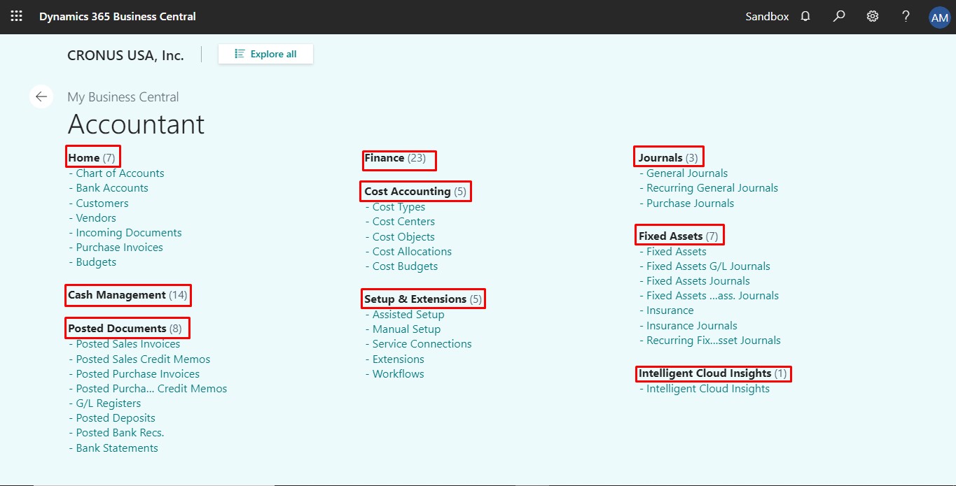Image resolution: width=956 pixels, height=486 pixels.
Task: Click the Sandbox environment label
Action: tap(767, 16)
